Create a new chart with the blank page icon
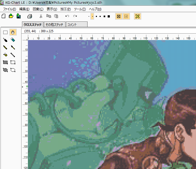Viewport: 196px width, 169px height. (3, 16)
